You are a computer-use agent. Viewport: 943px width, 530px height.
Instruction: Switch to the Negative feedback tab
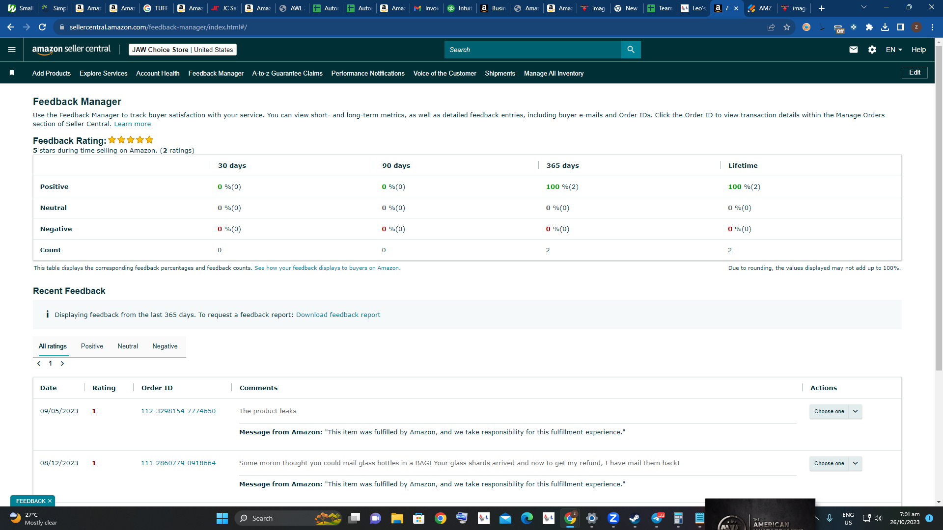click(x=165, y=346)
